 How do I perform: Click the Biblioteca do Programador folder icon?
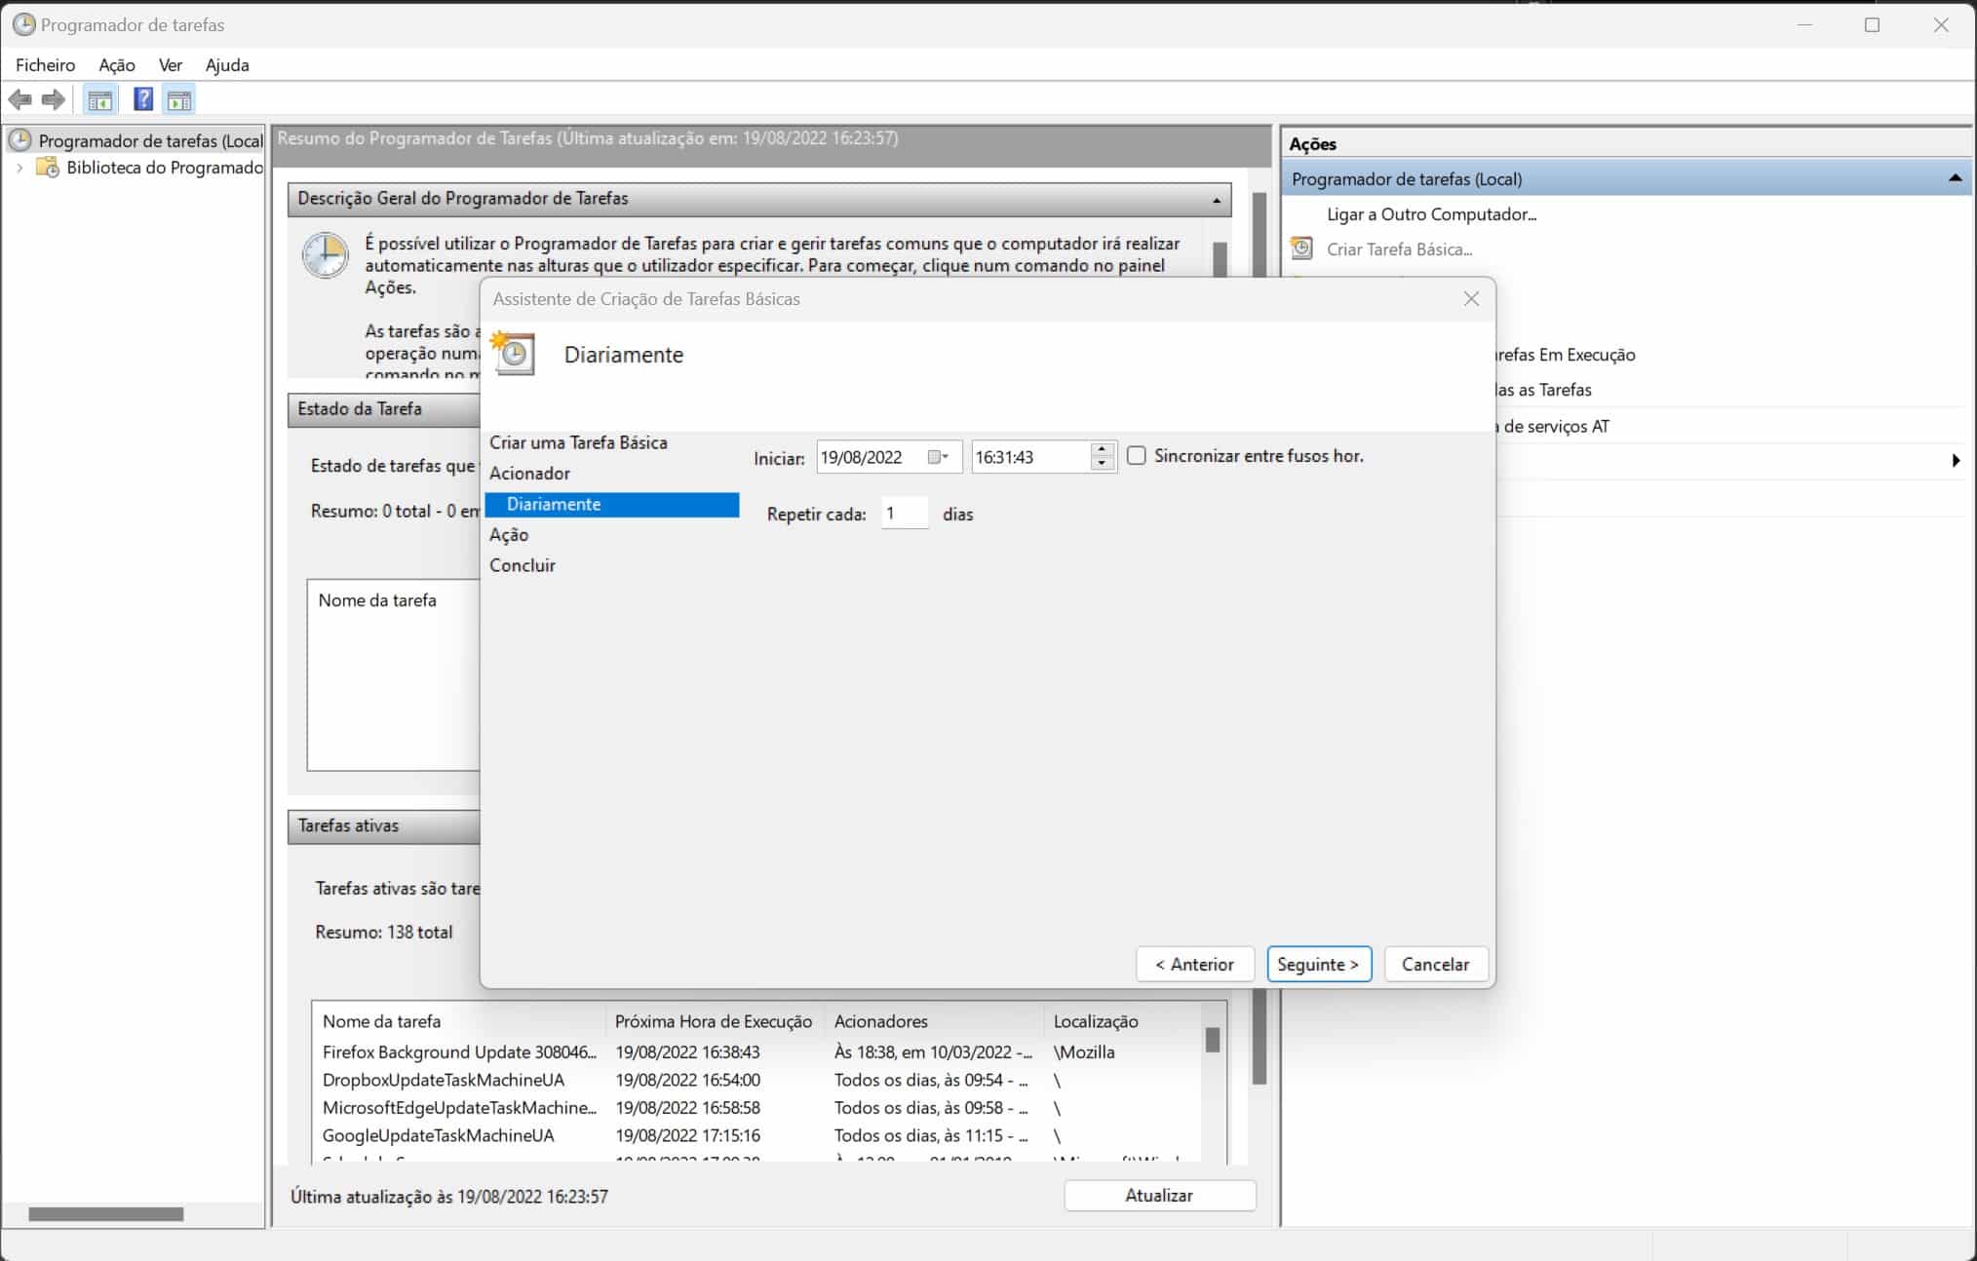(47, 168)
